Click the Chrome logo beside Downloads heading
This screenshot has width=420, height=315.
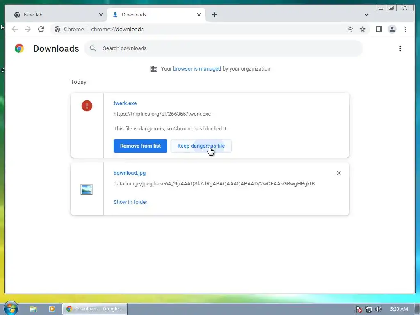pyautogui.click(x=19, y=48)
